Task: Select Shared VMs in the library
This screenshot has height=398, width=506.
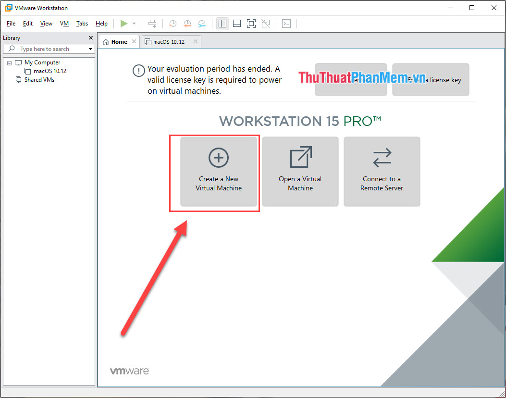Action: pos(39,80)
